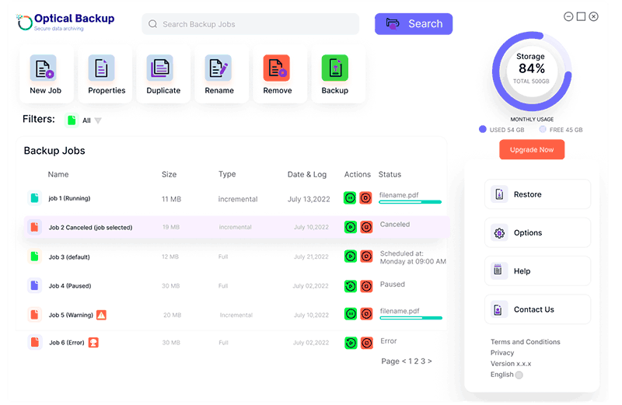The height and width of the screenshot is (405, 622).
Task: Click the red Remove job icon
Action: point(276,68)
